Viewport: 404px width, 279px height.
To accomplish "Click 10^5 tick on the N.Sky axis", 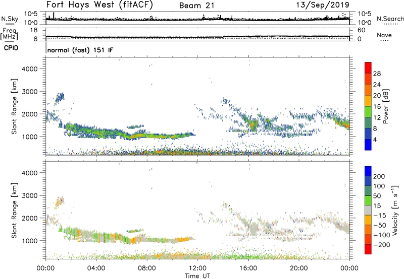I will click(x=31, y=14).
